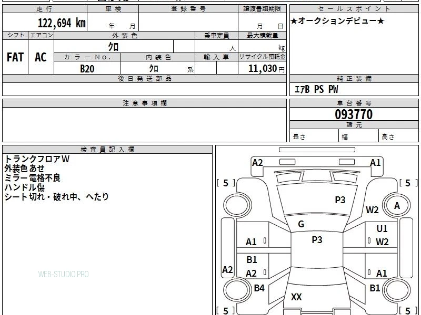Select the 注意事項欄 header bar

click(144, 103)
